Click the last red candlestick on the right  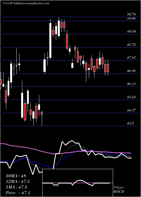[108, 68]
